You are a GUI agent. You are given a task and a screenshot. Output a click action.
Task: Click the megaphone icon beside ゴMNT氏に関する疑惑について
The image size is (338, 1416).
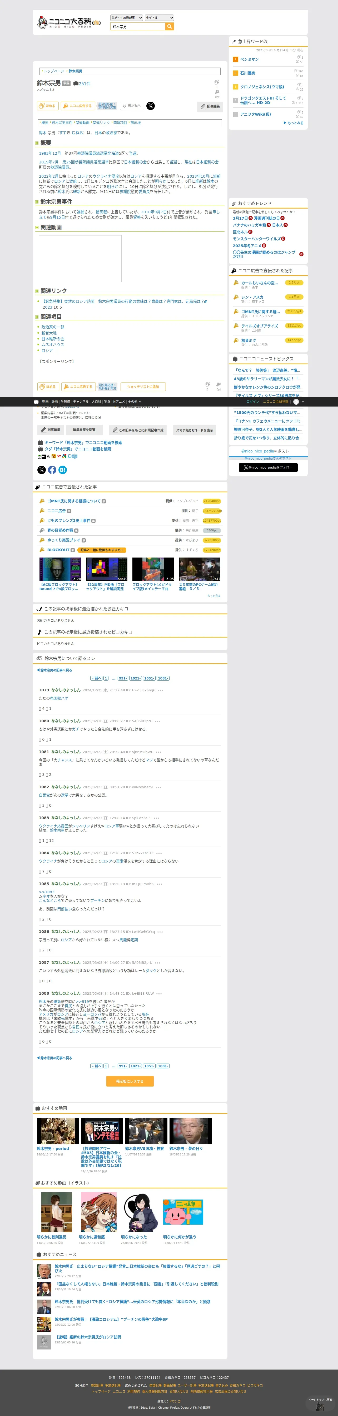tap(42, 501)
